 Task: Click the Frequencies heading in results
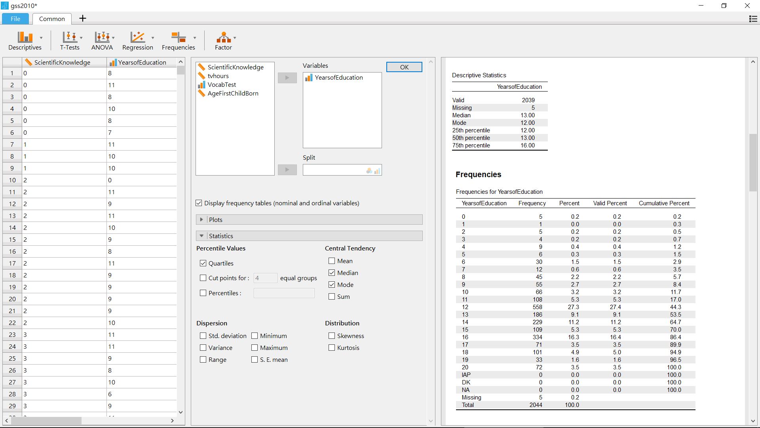[478, 174]
